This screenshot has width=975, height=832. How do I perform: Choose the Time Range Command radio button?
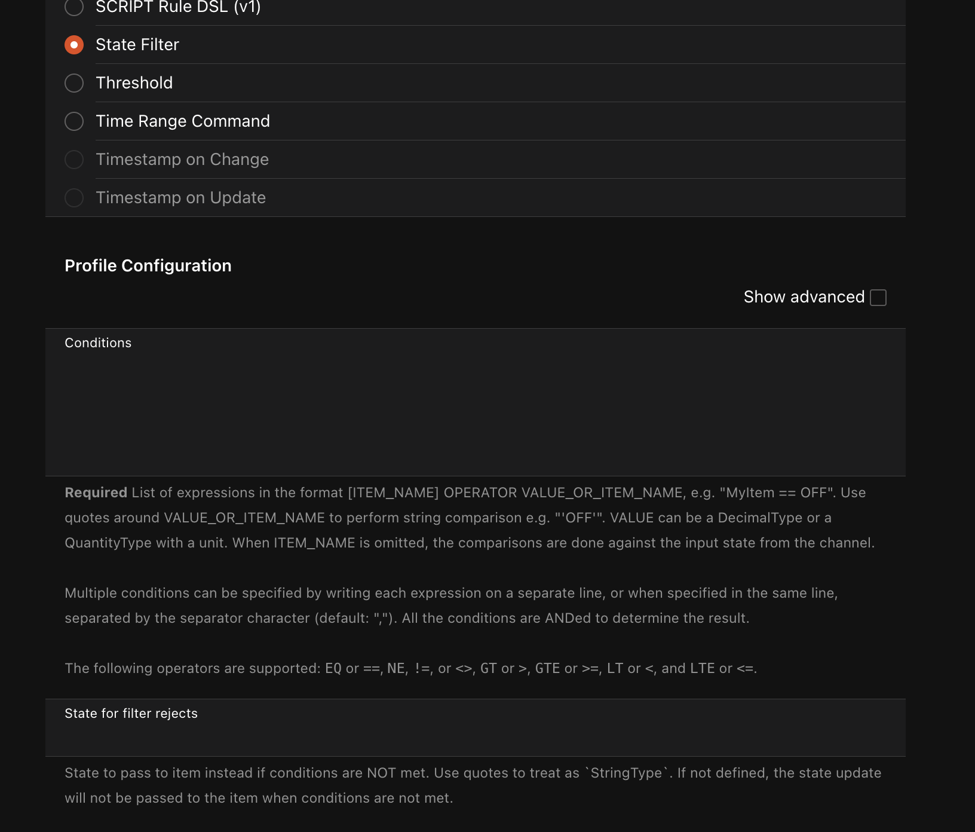[74, 121]
